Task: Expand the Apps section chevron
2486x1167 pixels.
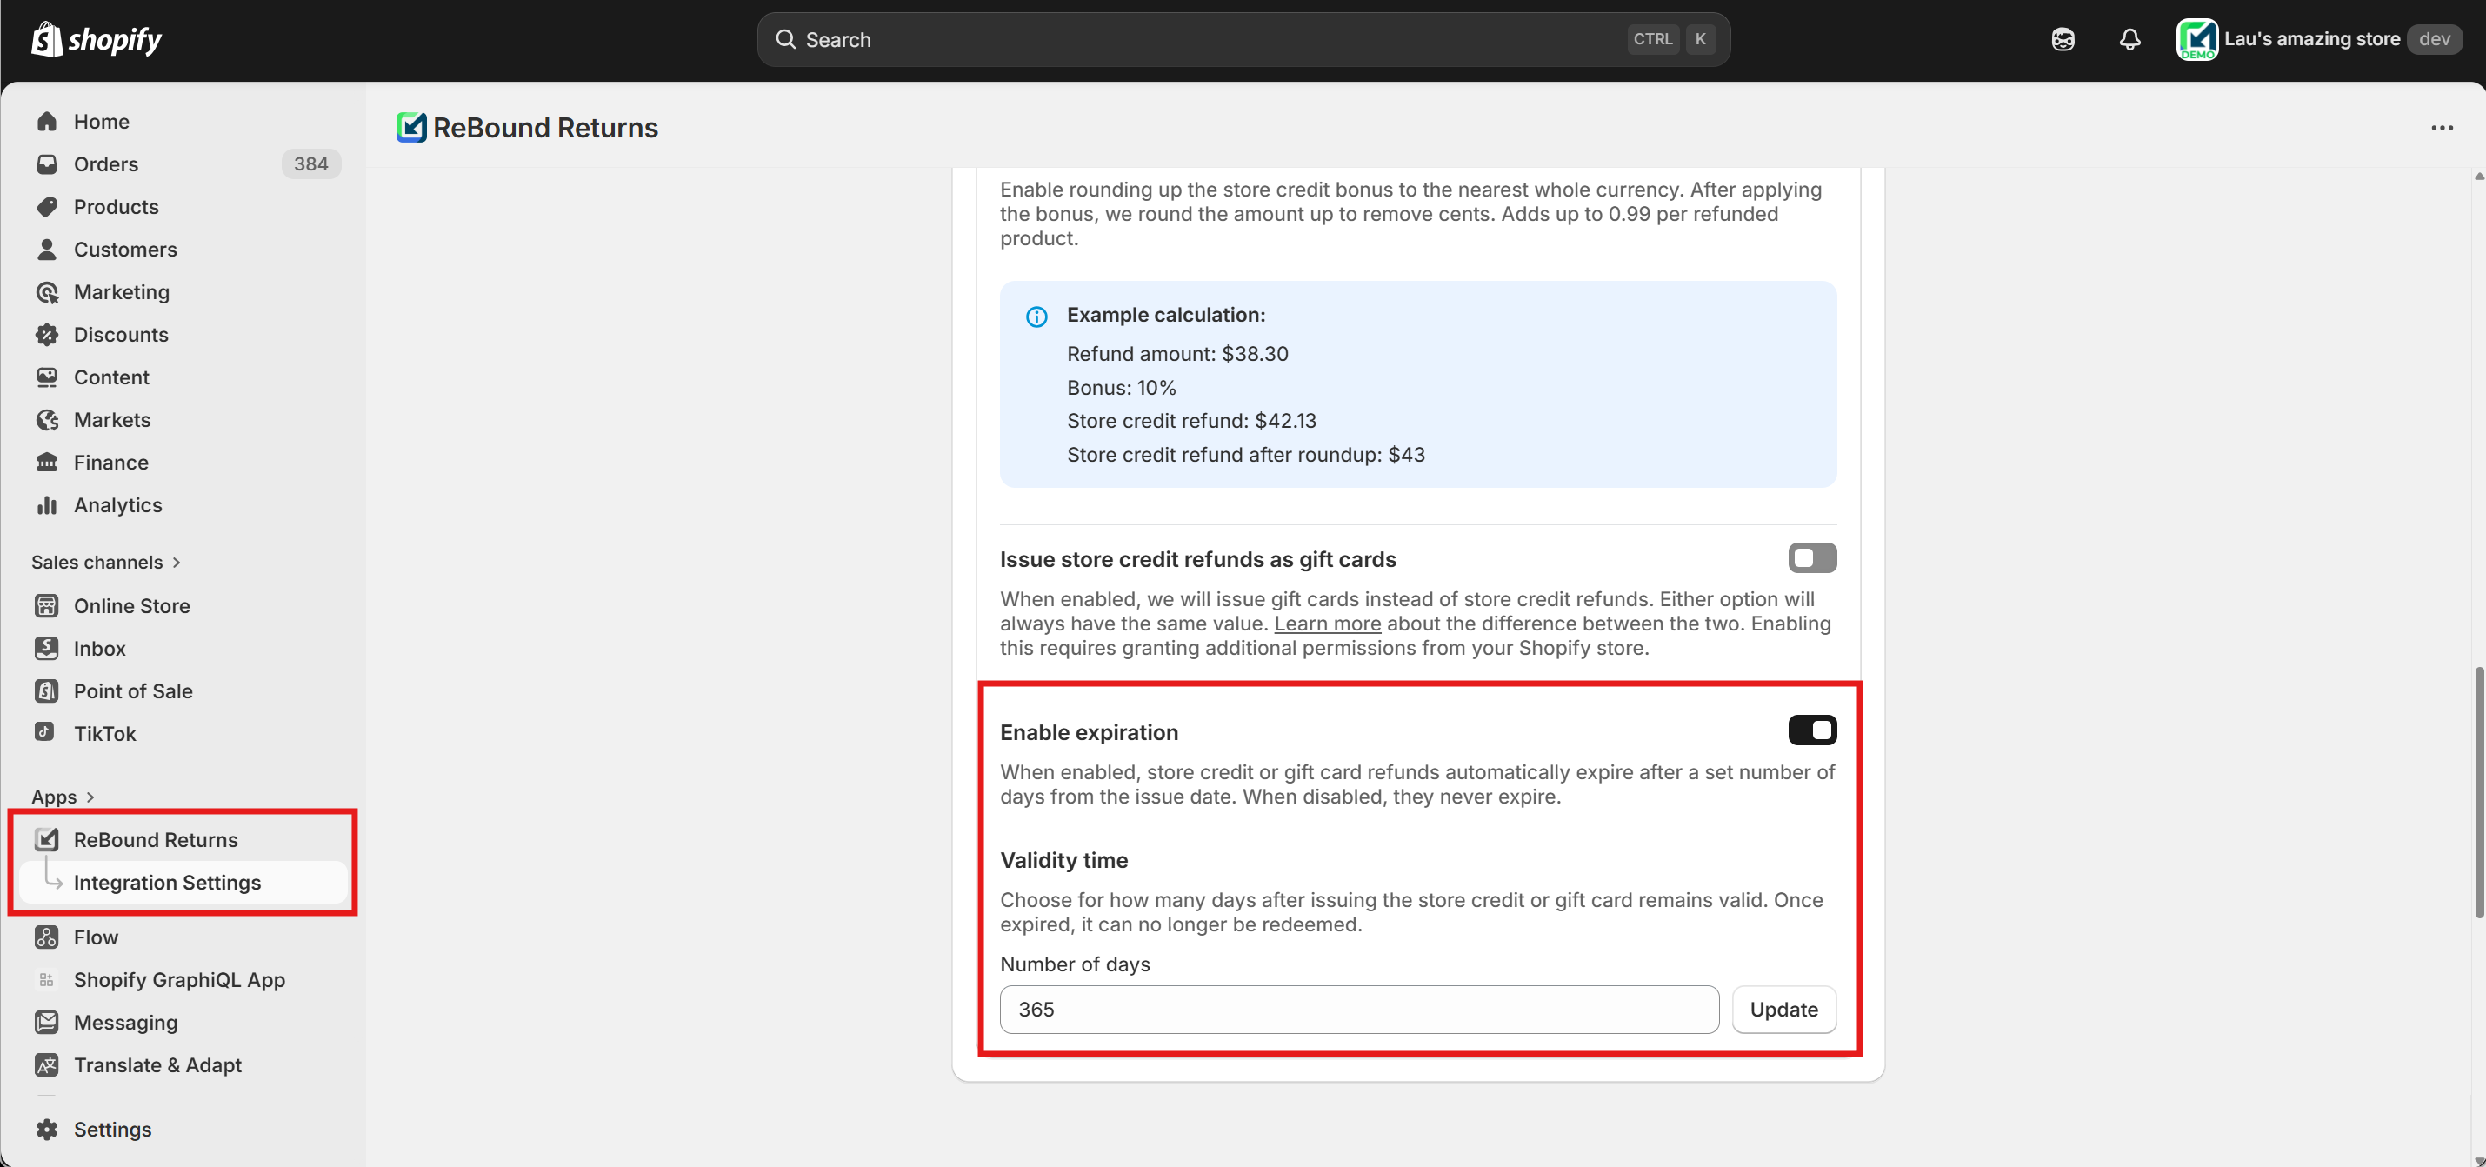Action: pos(90,797)
